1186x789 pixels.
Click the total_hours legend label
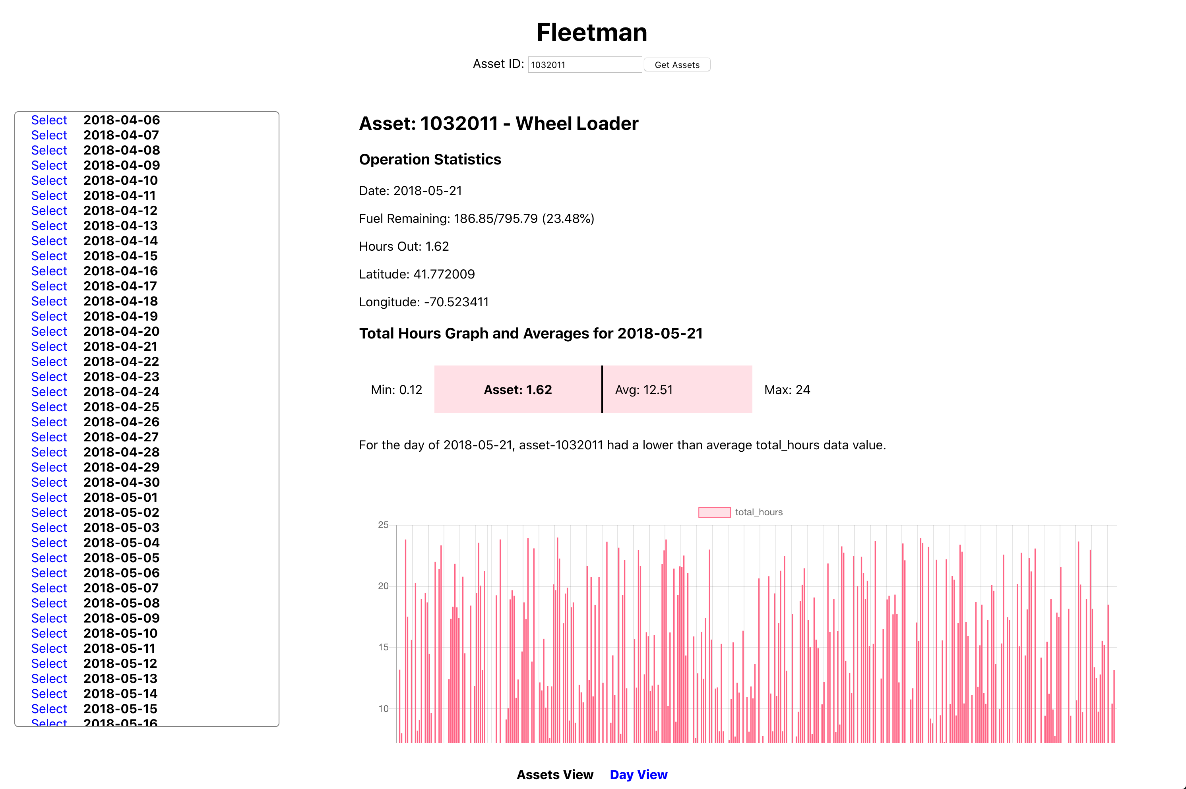pos(759,512)
